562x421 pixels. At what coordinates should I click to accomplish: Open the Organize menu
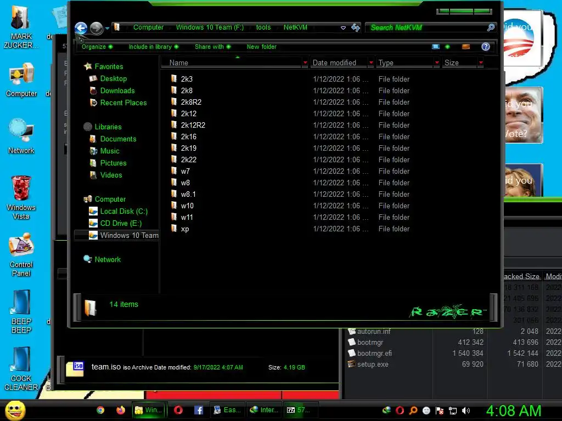pos(97,47)
